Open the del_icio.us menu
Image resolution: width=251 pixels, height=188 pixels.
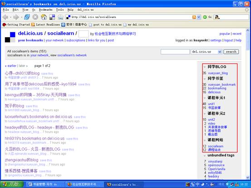(x=85, y=10)
